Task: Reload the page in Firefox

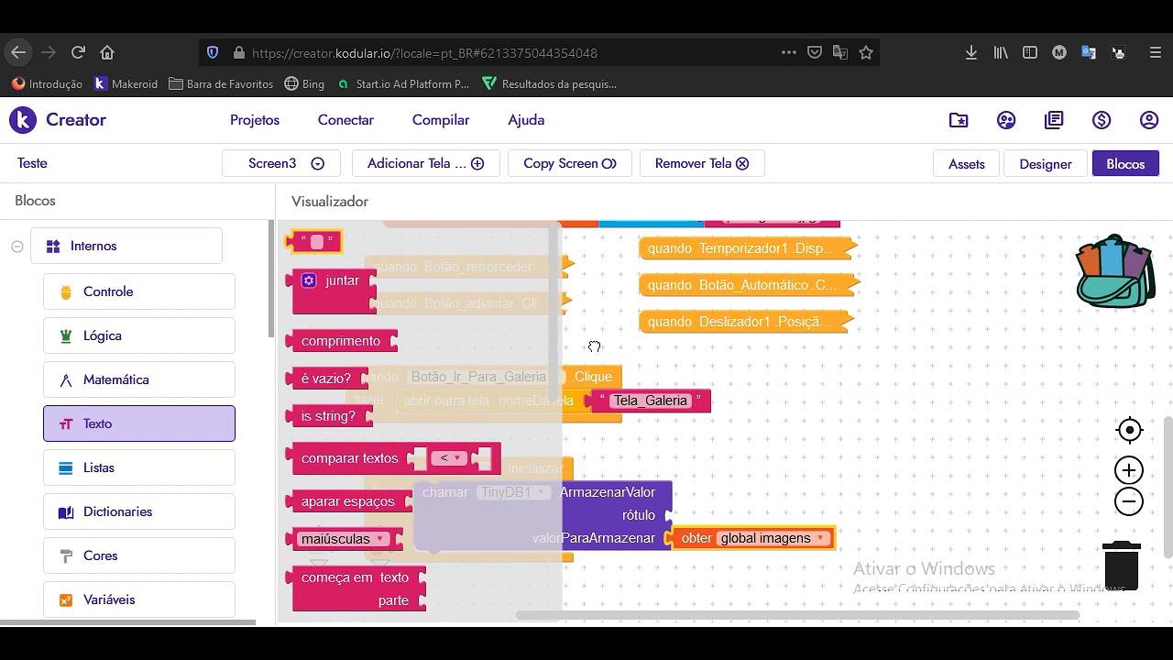Action: (x=78, y=53)
